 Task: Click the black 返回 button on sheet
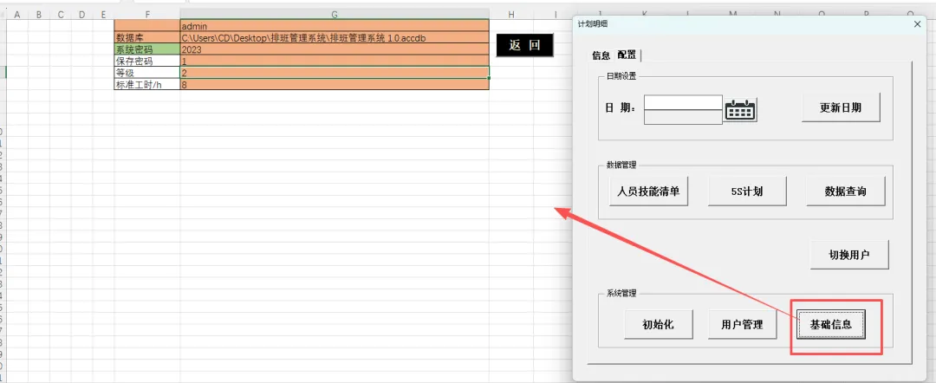[x=524, y=45]
